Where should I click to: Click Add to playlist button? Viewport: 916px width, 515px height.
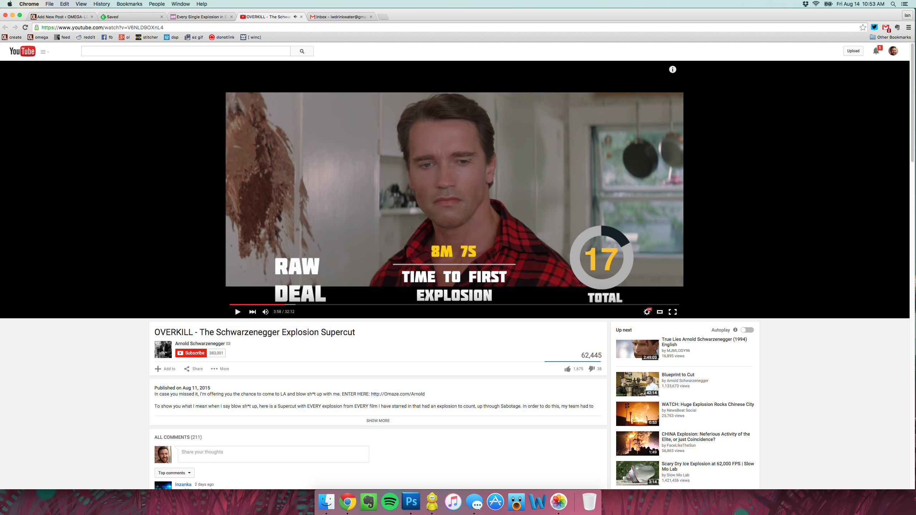tap(165, 369)
